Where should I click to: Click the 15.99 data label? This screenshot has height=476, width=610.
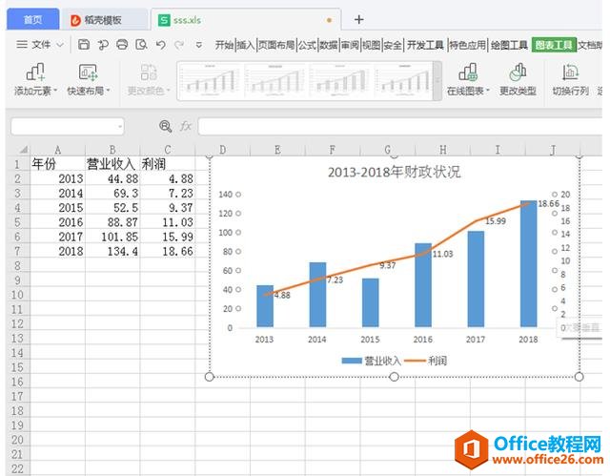(x=496, y=221)
